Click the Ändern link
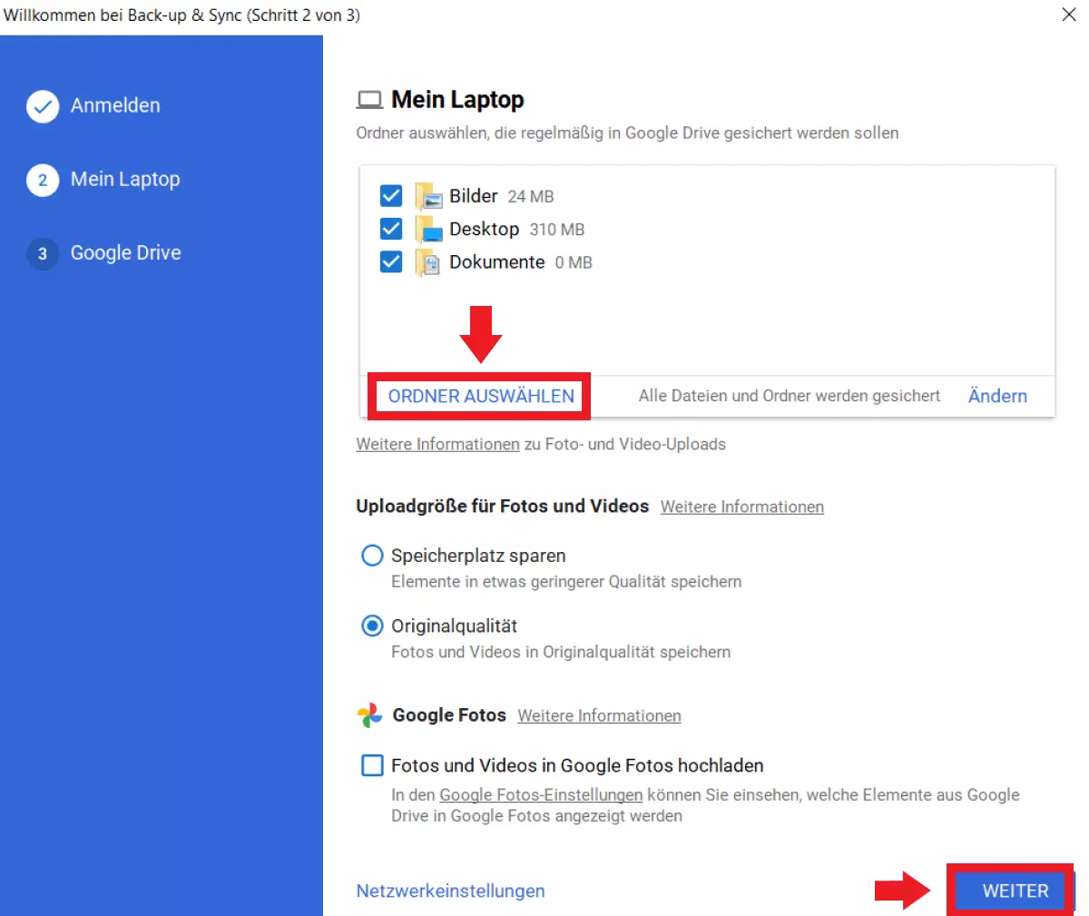 point(997,396)
